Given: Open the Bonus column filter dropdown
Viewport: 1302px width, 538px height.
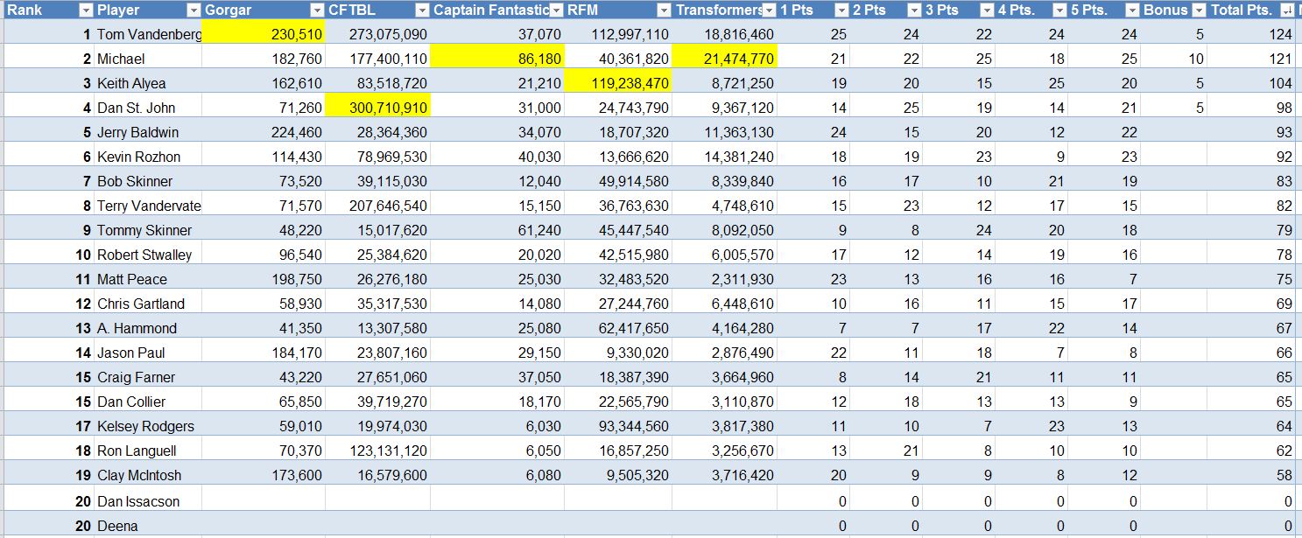Looking at the screenshot, I should 1198,10.
